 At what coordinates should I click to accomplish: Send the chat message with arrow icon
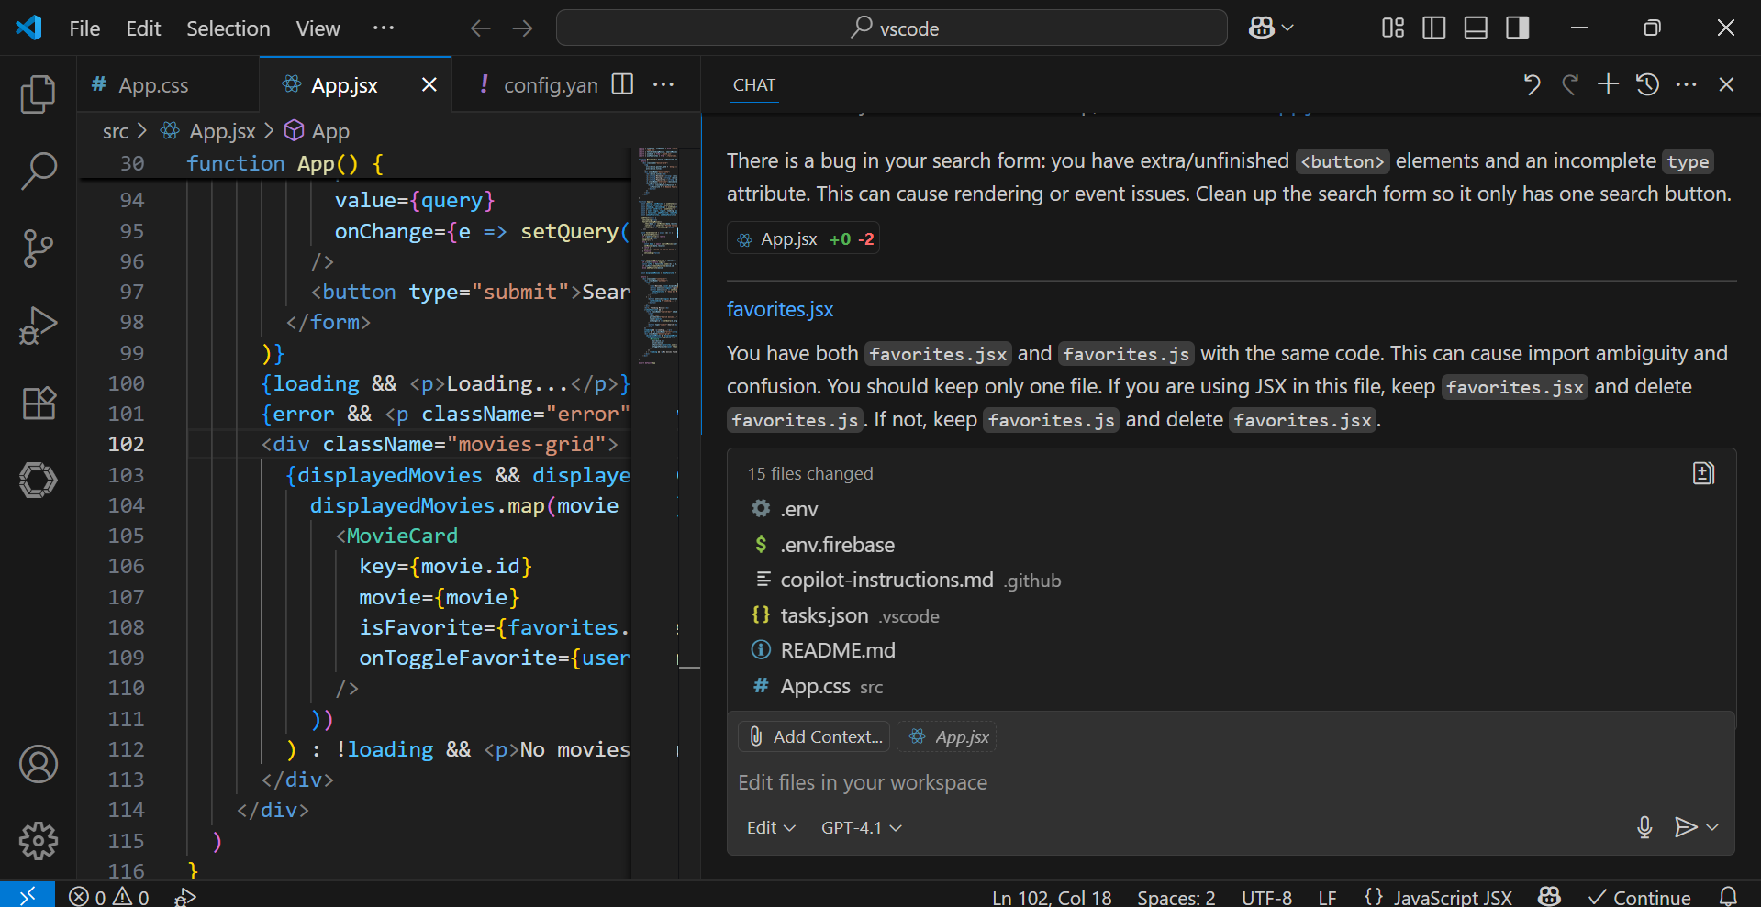(x=1685, y=827)
